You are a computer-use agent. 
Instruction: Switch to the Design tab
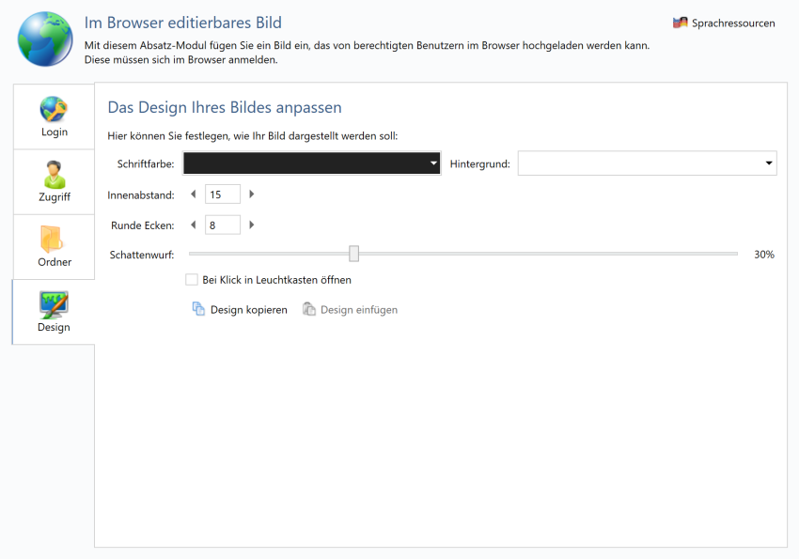(x=54, y=312)
